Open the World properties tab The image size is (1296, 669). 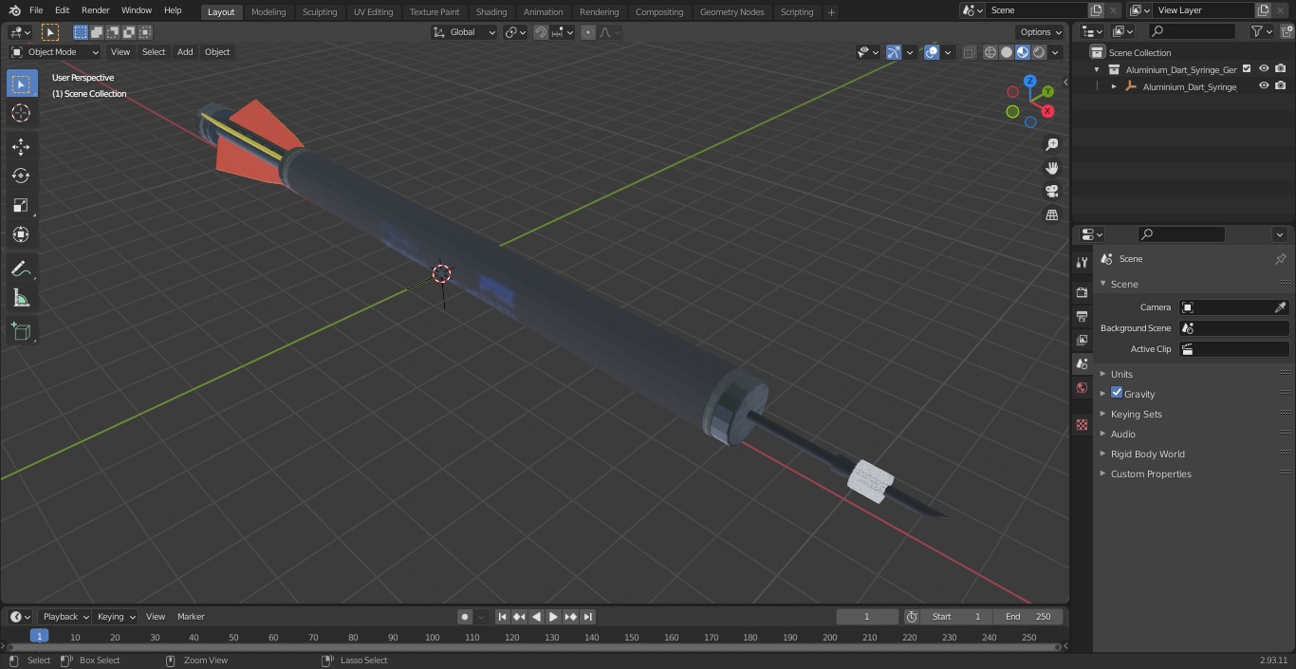[x=1082, y=387]
